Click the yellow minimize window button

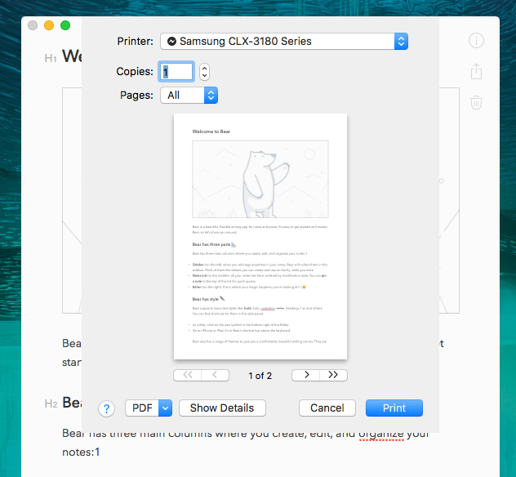[49, 25]
